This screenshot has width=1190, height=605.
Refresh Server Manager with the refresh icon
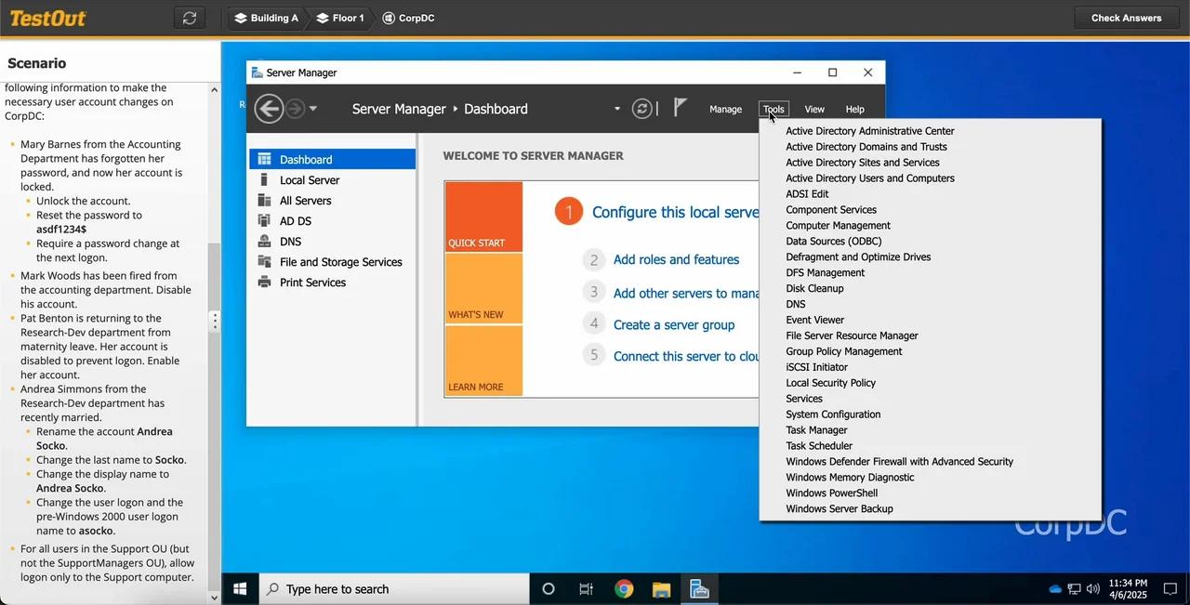[x=643, y=108]
